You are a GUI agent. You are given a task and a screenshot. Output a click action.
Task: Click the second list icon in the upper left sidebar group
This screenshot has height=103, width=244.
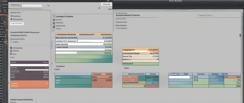(x=11, y=19)
